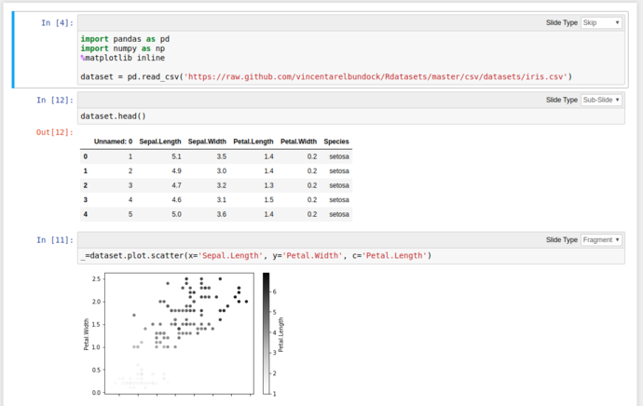The height and width of the screenshot is (406, 643).
Task: Click the Petal.Width y-axis label
Action: coord(86,334)
